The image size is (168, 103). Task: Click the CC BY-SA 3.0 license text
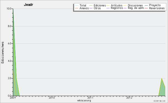(x=159, y=101)
